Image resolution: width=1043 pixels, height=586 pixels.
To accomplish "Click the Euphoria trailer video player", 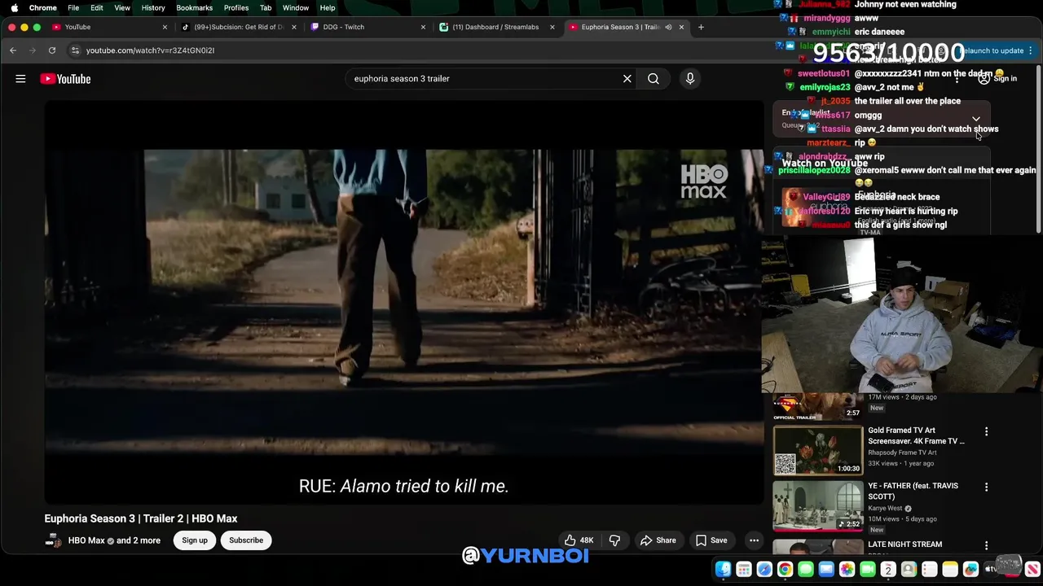I will click(x=403, y=303).
